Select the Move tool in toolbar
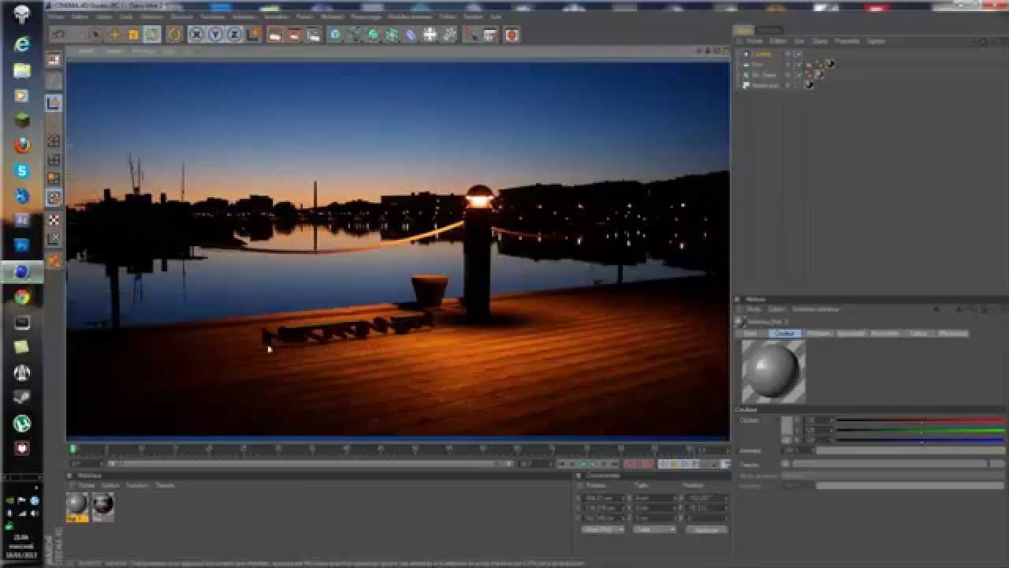The image size is (1009, 568). pos(114,35)
